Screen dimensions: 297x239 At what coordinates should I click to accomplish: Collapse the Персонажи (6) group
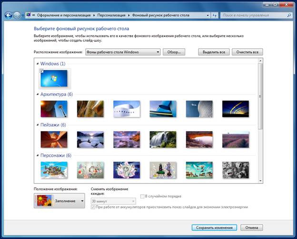pos(38,155)
